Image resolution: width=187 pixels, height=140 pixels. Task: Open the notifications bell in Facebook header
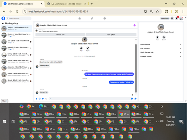[177, 18]
